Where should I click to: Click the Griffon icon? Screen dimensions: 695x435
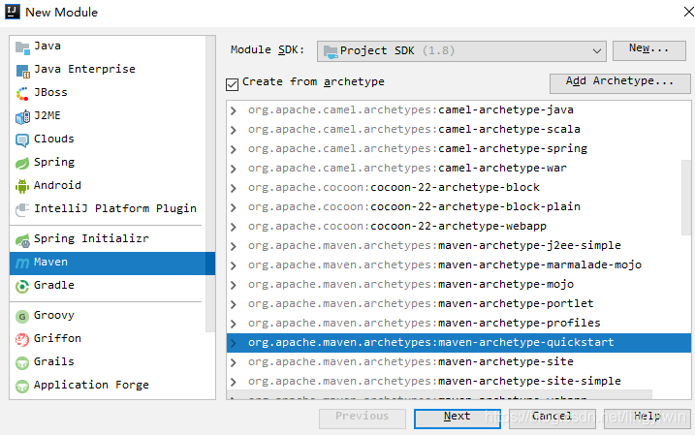click(x=22, y=340)
